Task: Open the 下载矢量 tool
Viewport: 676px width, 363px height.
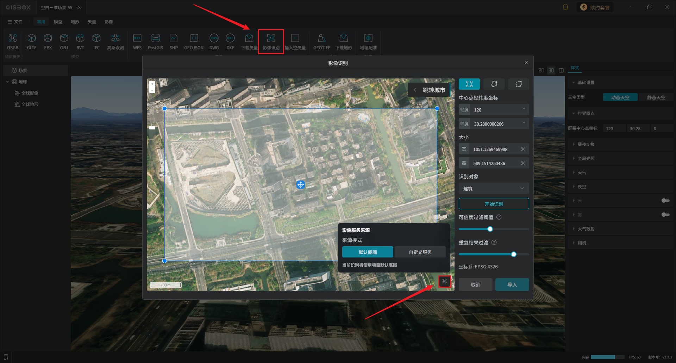Action: (249, 42)
